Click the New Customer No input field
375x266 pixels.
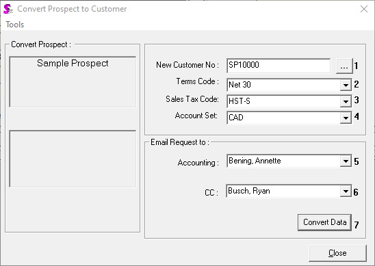(279, 66)
